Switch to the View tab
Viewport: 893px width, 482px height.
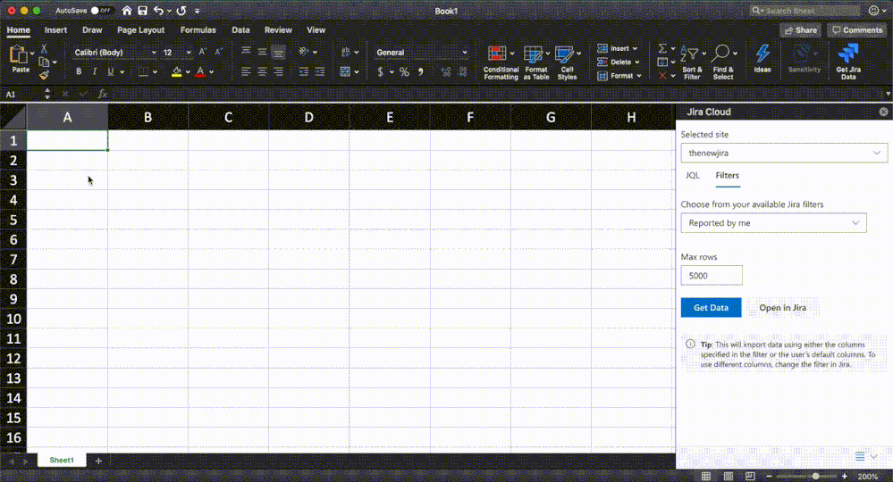[x=316, y=30]
